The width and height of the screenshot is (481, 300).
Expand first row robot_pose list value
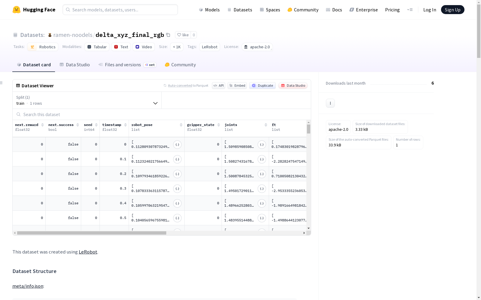[177, 145]
